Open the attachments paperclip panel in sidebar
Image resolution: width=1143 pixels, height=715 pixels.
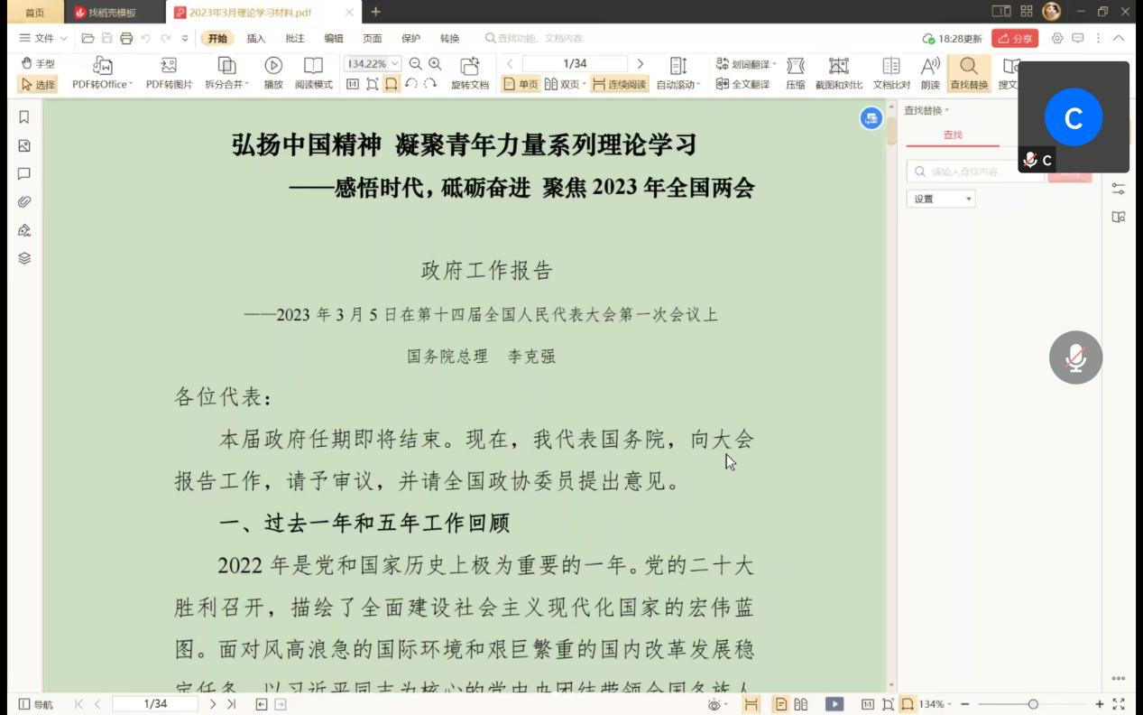pos(24,201)
